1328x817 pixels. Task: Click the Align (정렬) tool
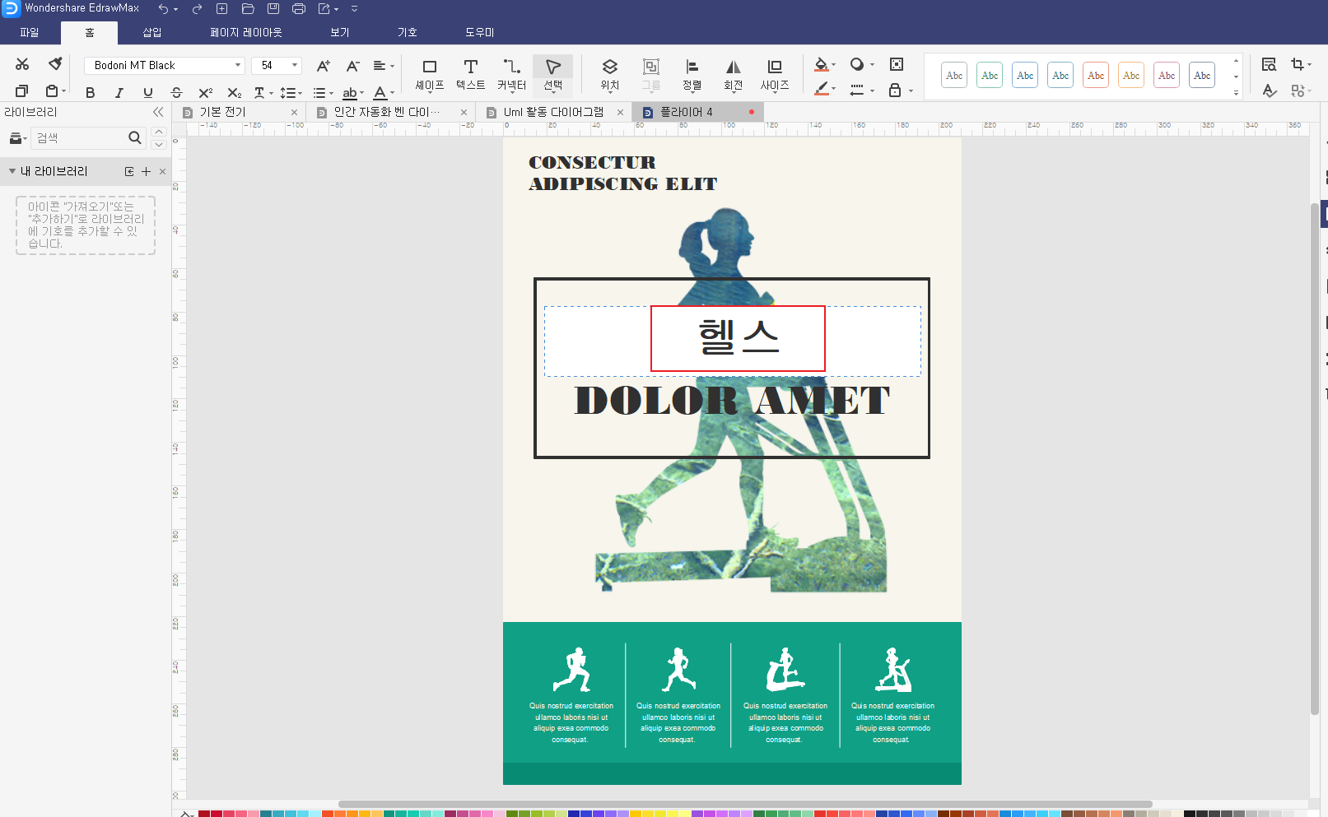tap(692, 75)
